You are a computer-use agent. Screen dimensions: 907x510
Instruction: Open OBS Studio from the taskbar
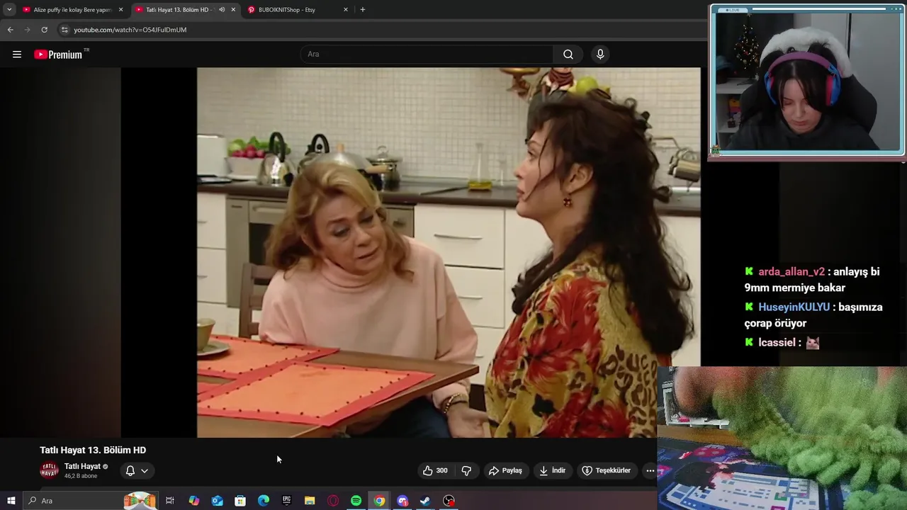tap(449, 501)
